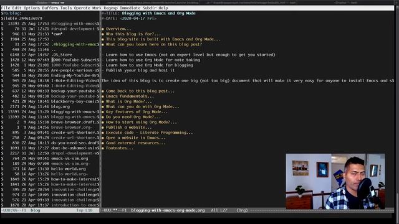The image size is (399, 224).
Task: Open the Mark menu
Action: (97, 8)
